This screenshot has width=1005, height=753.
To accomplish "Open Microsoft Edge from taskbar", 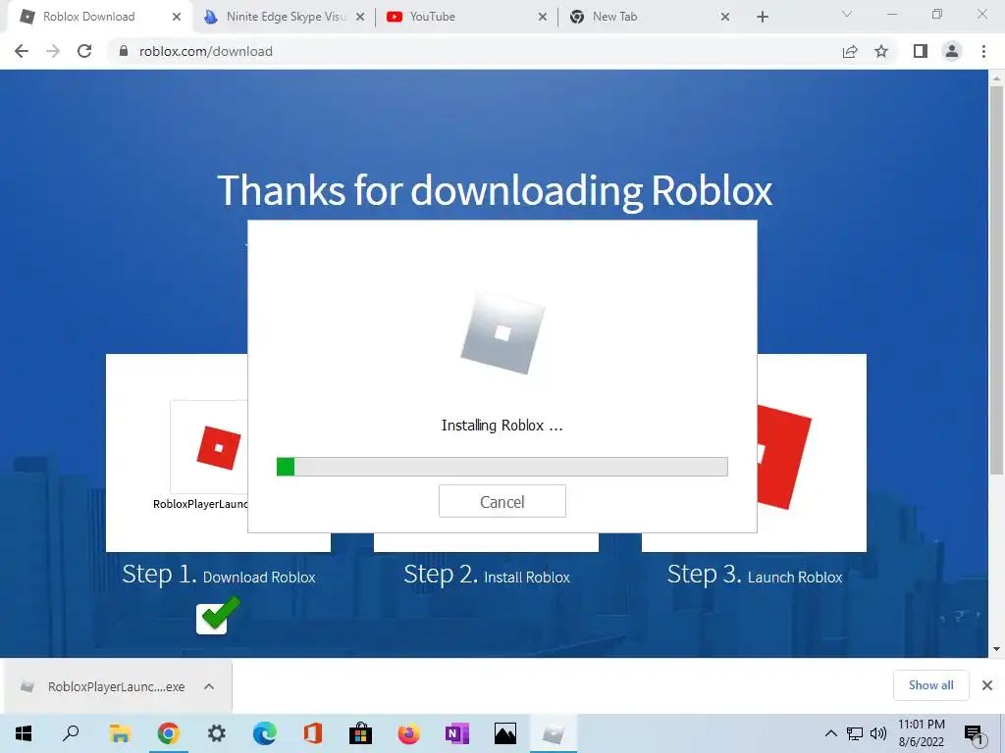I will point(265,733).
